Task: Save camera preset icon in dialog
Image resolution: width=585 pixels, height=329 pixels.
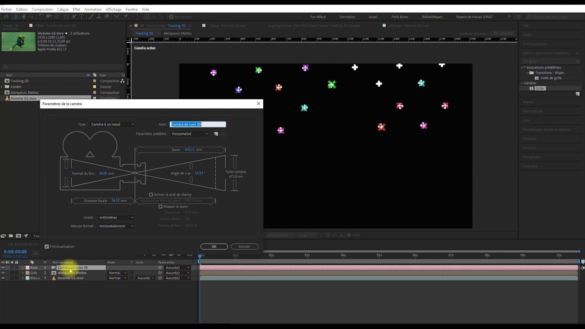Action: click(216, 134)
